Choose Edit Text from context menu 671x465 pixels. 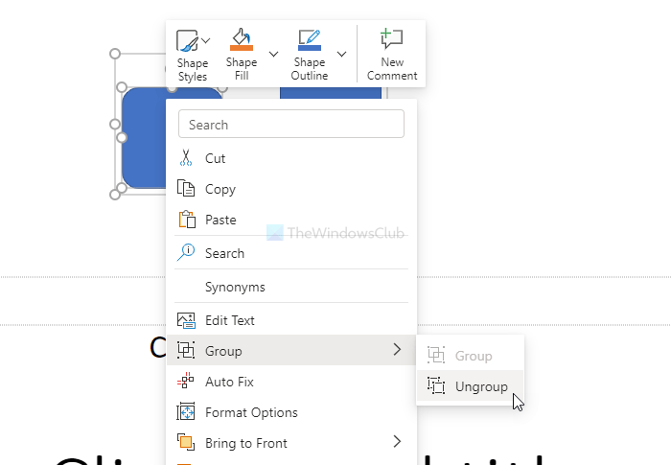[230, 320]
